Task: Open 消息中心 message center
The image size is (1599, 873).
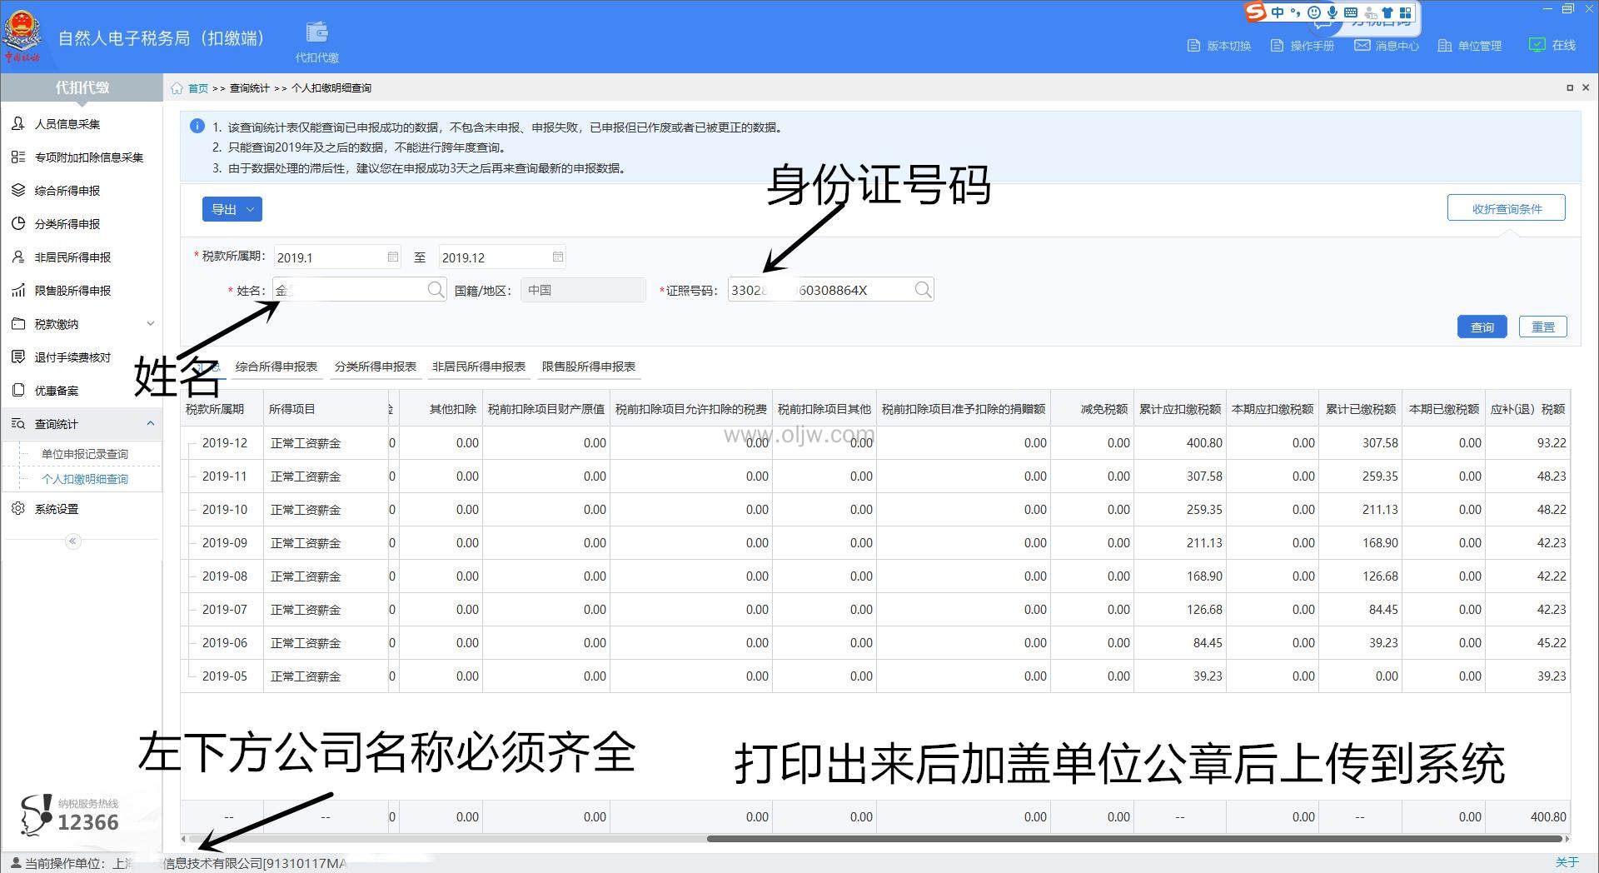Action: [x=1387, y=46]
